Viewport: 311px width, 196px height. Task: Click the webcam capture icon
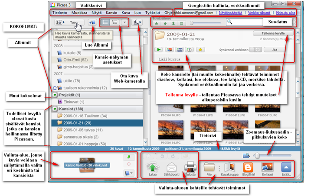137,22
